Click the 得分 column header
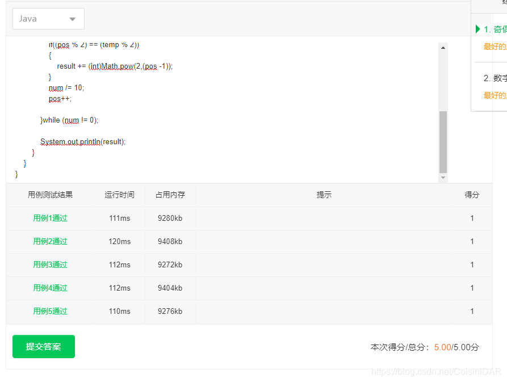 (472, 195)
